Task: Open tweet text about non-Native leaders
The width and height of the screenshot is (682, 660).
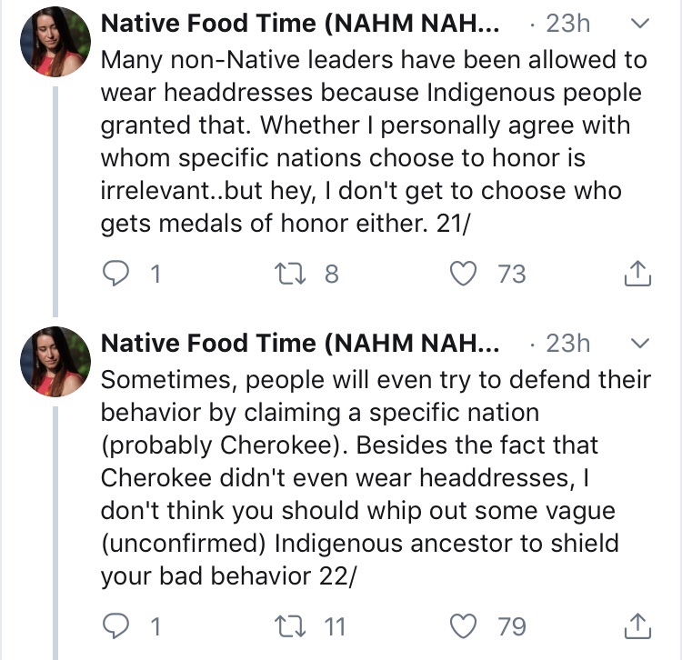Action: [x=373, y=141]
